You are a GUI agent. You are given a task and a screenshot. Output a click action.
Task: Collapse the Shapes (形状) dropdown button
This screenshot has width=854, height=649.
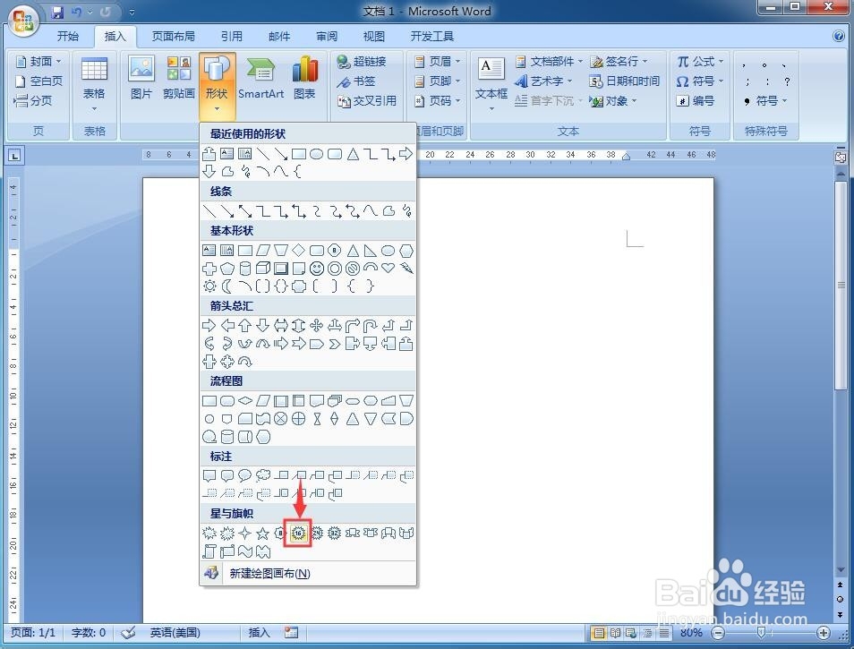217,86
